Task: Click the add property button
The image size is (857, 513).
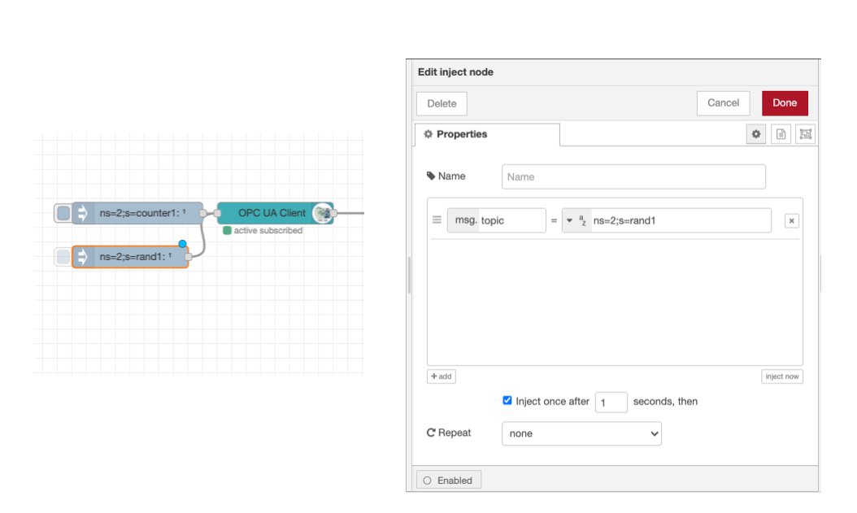Action: pyautogui.click(x=441, y=376)
